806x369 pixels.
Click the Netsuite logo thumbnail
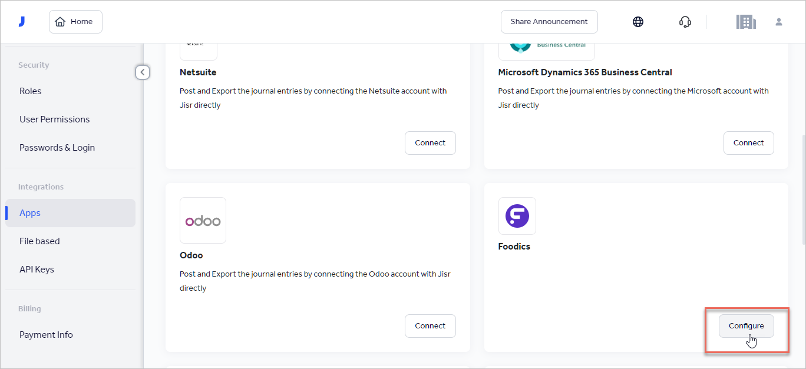pyautogui.click(x=198, y=51)
